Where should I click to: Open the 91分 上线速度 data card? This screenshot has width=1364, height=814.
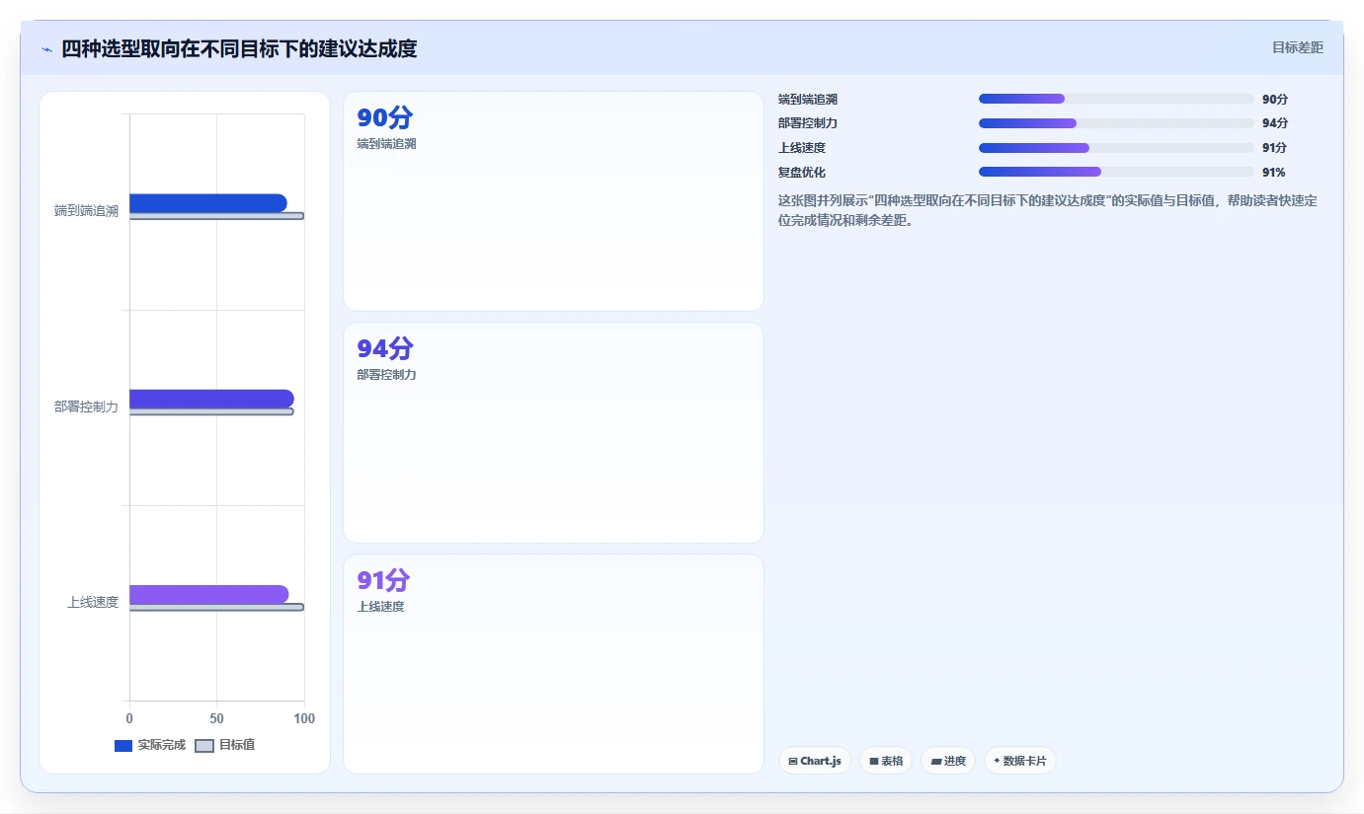point(553,664)
